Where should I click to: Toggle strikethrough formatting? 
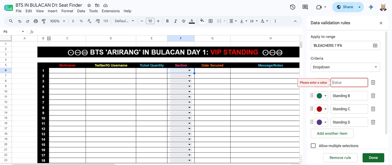click(x=183, y=21)
